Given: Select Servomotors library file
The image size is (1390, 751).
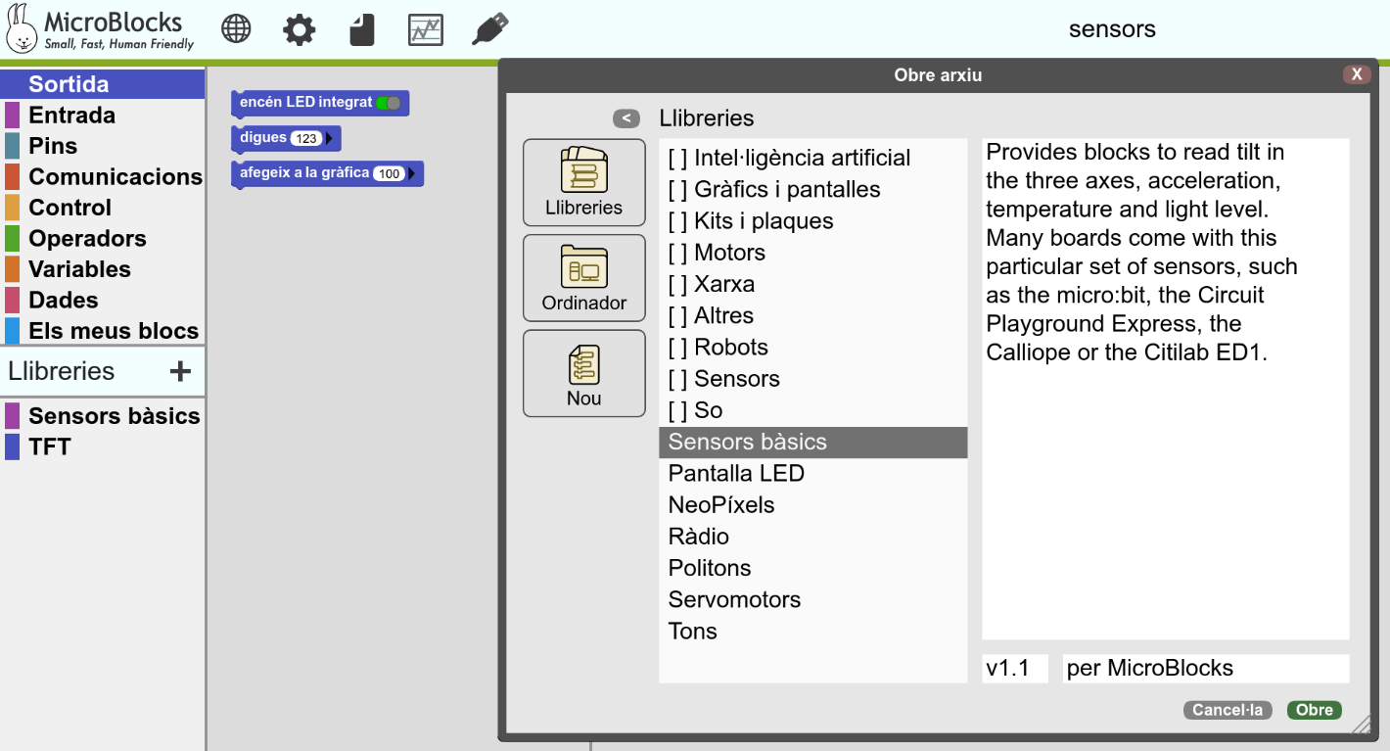Looking at the screenshot, I should pyautogui.click(x=812, y=599).
